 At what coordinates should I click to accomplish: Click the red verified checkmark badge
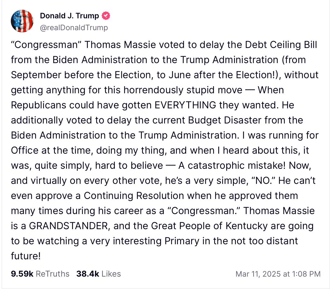106,16
